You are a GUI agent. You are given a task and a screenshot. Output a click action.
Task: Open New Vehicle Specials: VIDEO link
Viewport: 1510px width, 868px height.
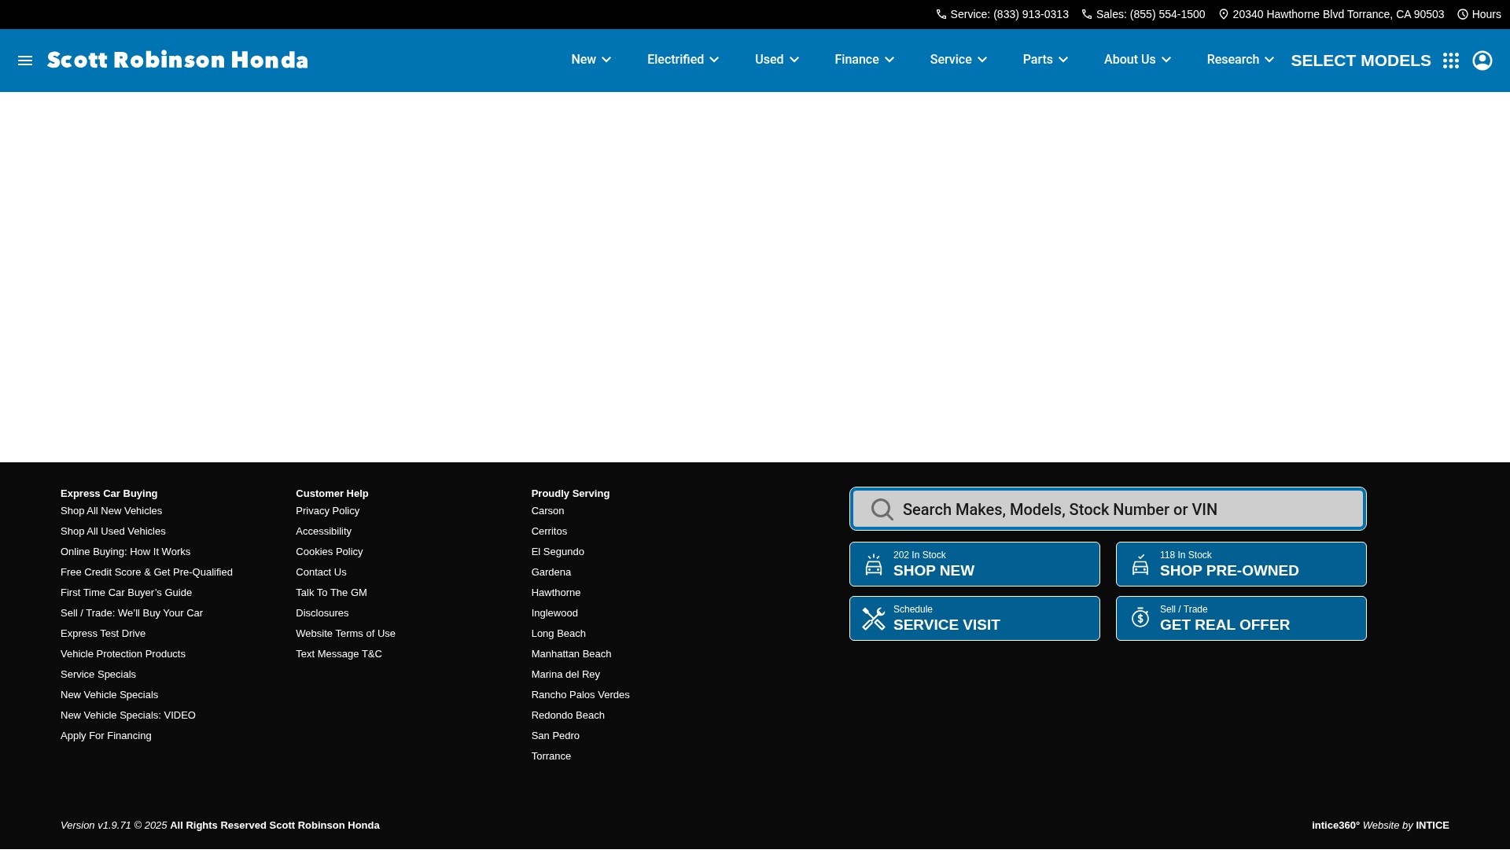[128, 715]
